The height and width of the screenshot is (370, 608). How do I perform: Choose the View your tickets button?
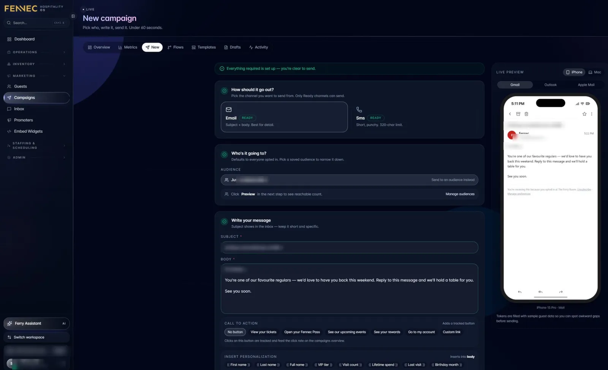point(263,332)
